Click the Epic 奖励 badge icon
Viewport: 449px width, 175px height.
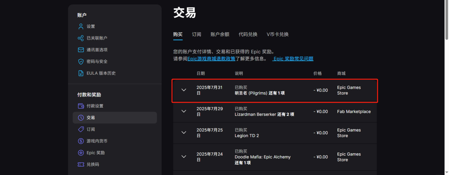(x=81, y=153)
